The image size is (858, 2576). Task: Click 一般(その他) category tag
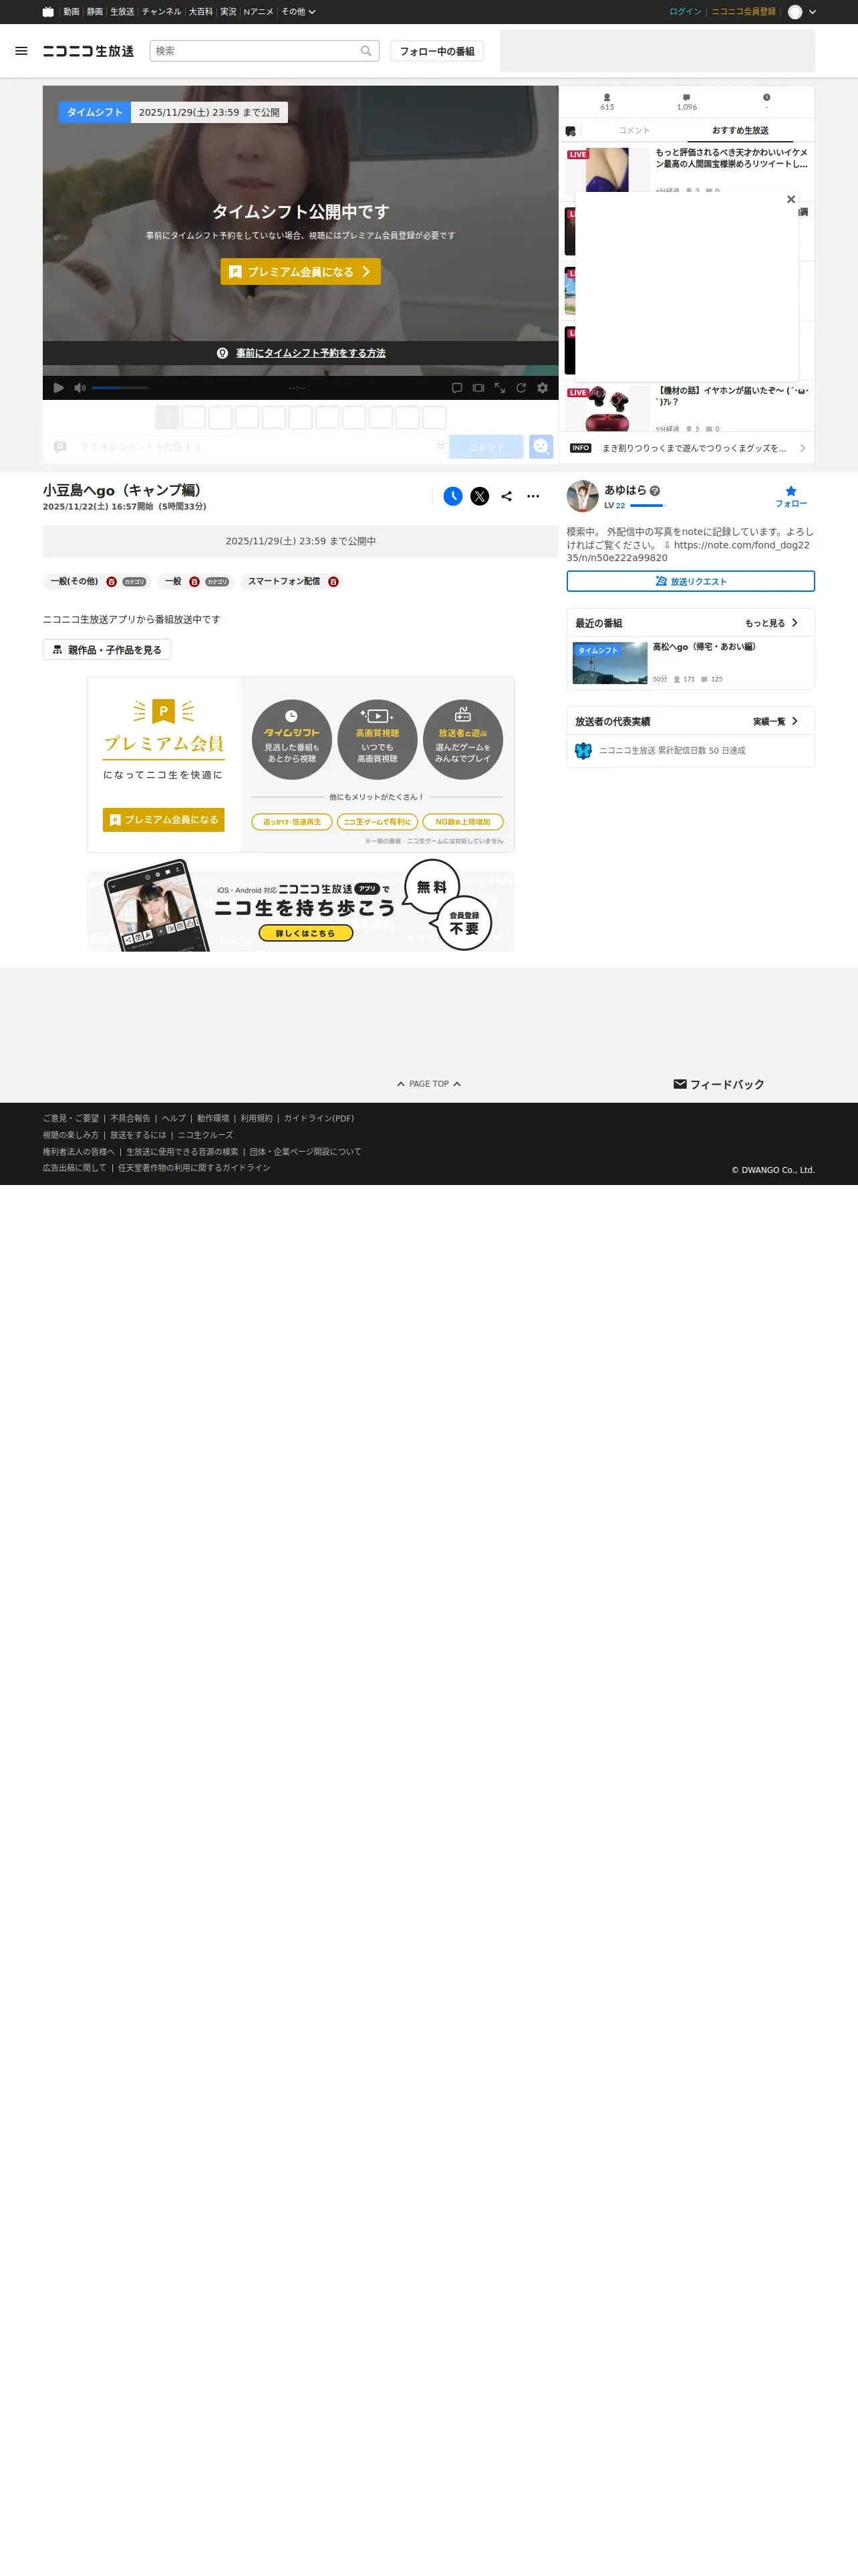tap(75, 582)
